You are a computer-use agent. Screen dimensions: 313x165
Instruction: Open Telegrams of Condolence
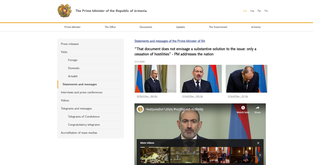[84, 117]
